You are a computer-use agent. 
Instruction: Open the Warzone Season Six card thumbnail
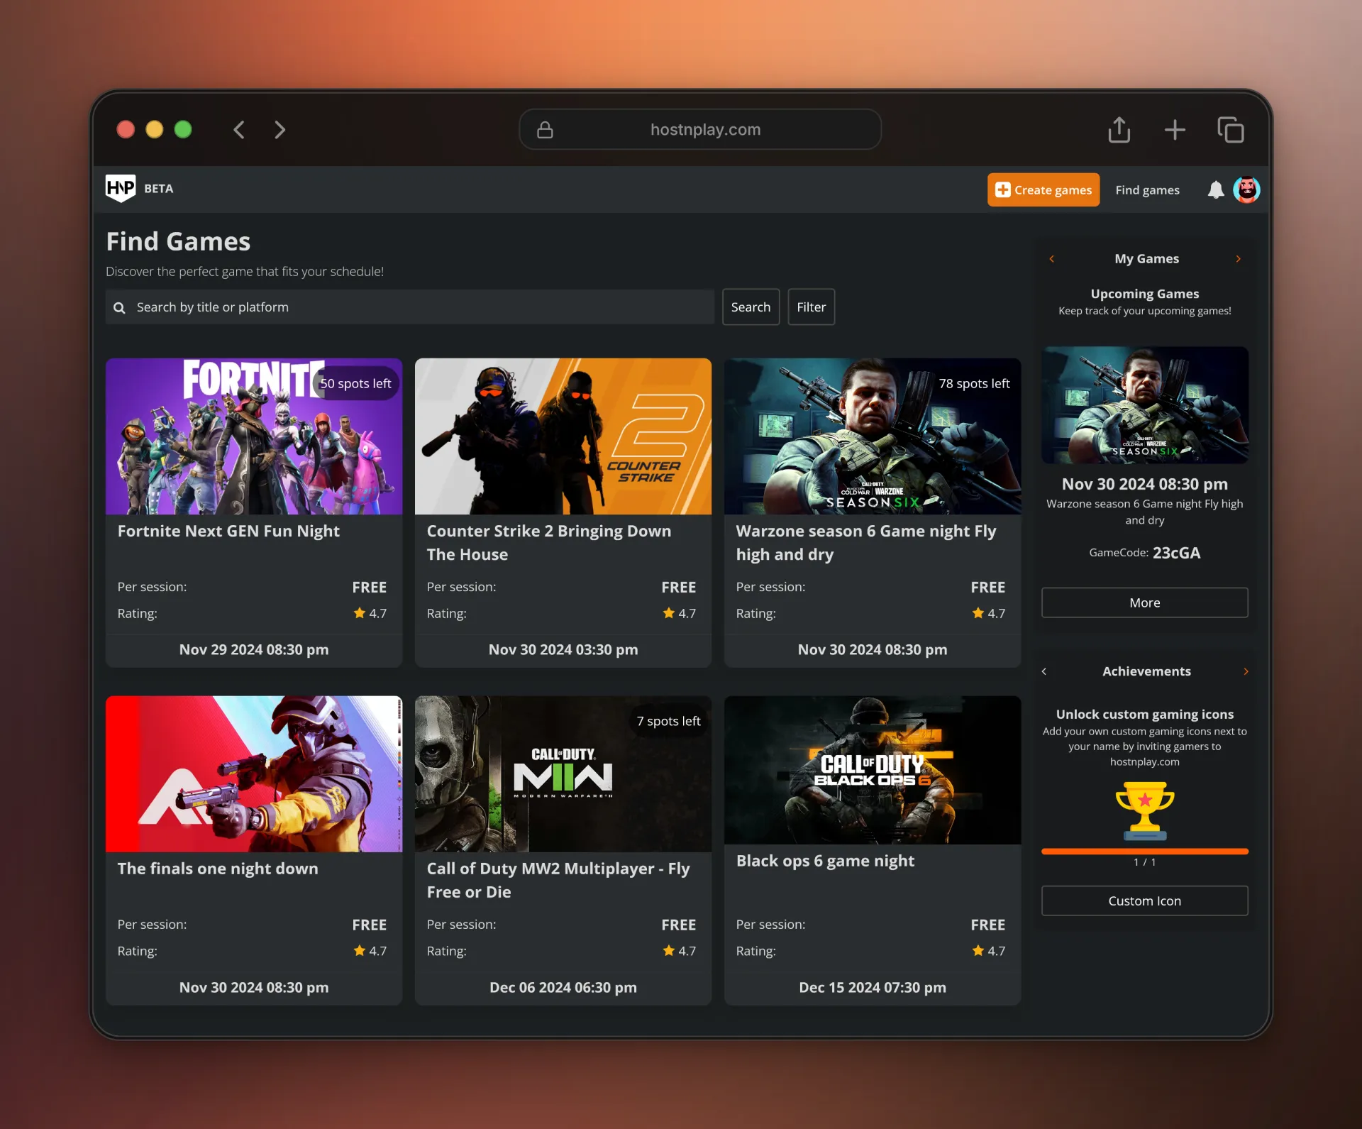pyautogui.click(x=873, y=436)
